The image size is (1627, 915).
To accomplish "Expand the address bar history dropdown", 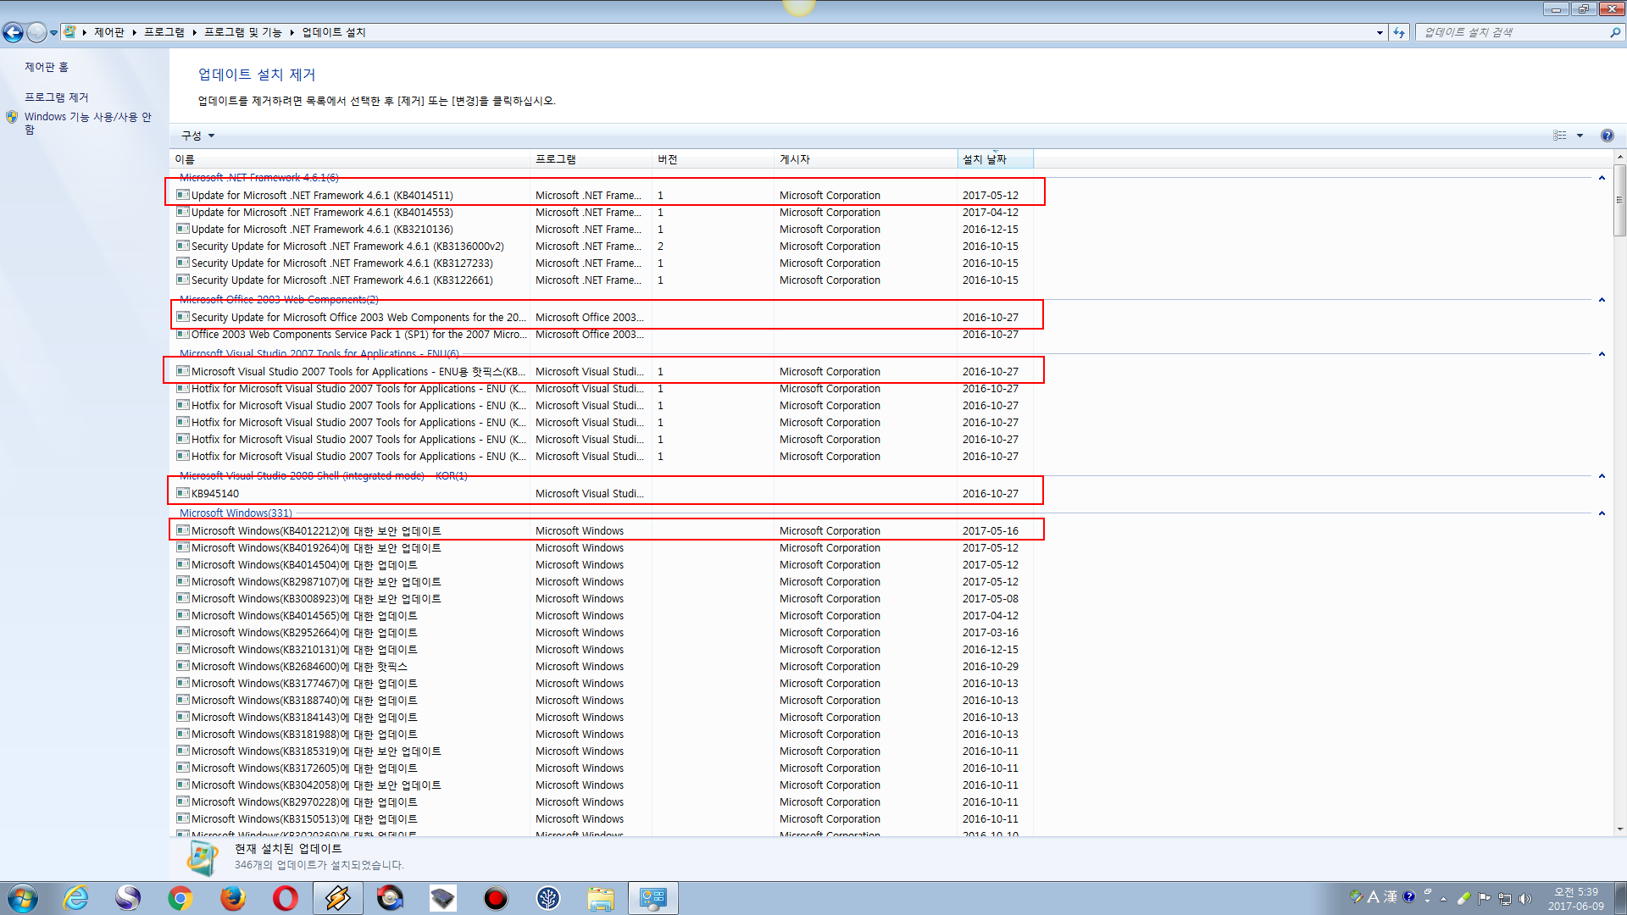I will (1380, 32).
